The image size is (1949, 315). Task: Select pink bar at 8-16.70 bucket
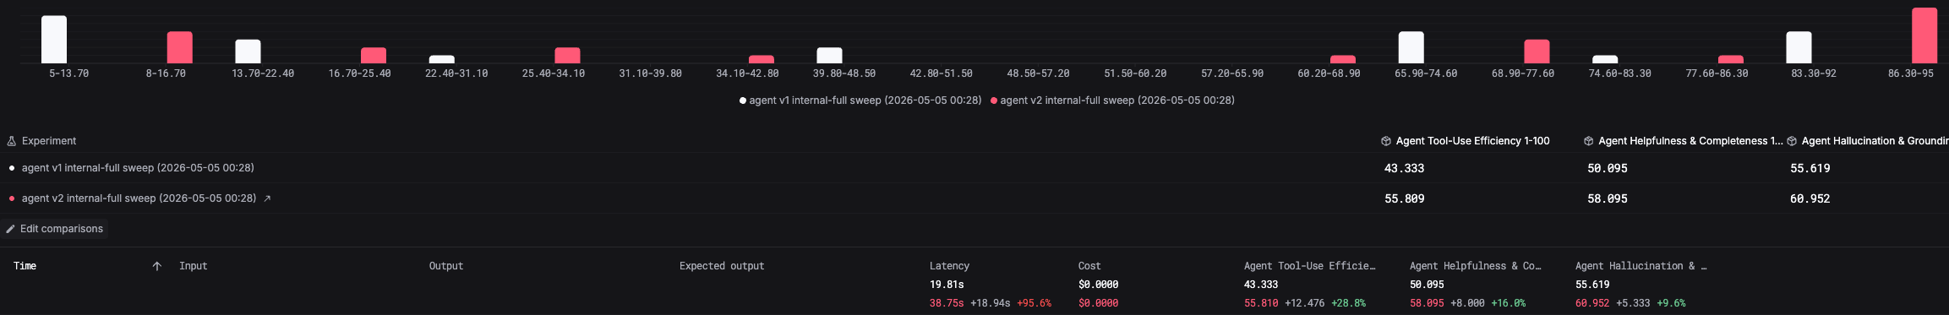click(x=179, y=47)
